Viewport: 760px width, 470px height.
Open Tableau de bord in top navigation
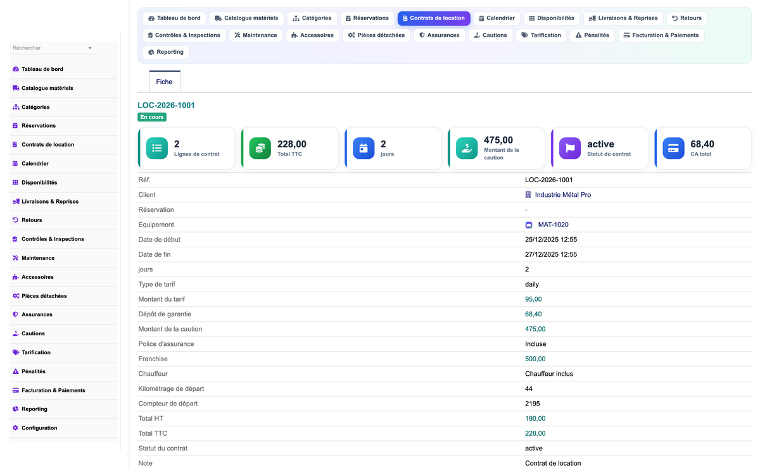coord(174,18)
